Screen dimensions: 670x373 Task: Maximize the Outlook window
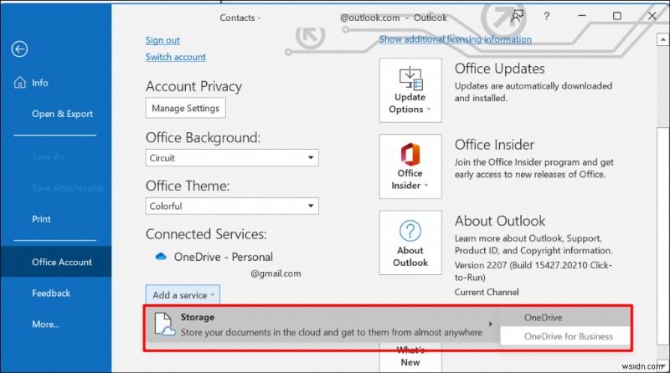click(617, 16)
